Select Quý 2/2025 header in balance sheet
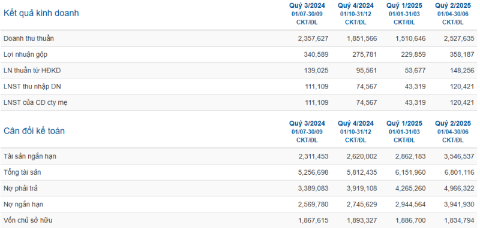The height and width of the screenshot is (228, 480). [x=453, y=124]
